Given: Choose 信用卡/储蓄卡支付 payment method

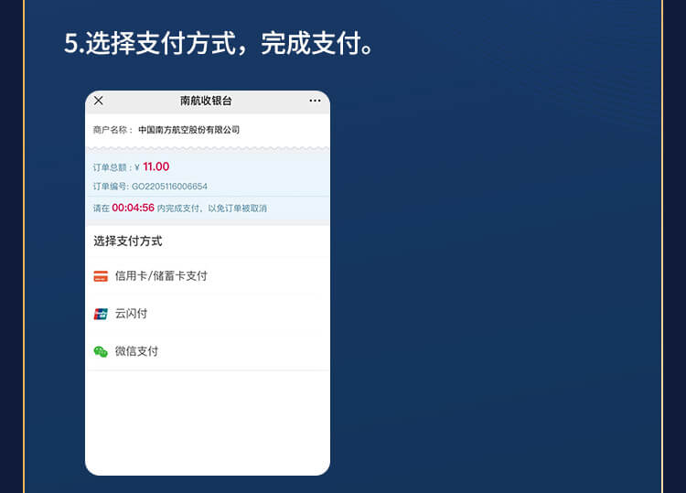Looking at the screenshot, I should tap(208, 276).
